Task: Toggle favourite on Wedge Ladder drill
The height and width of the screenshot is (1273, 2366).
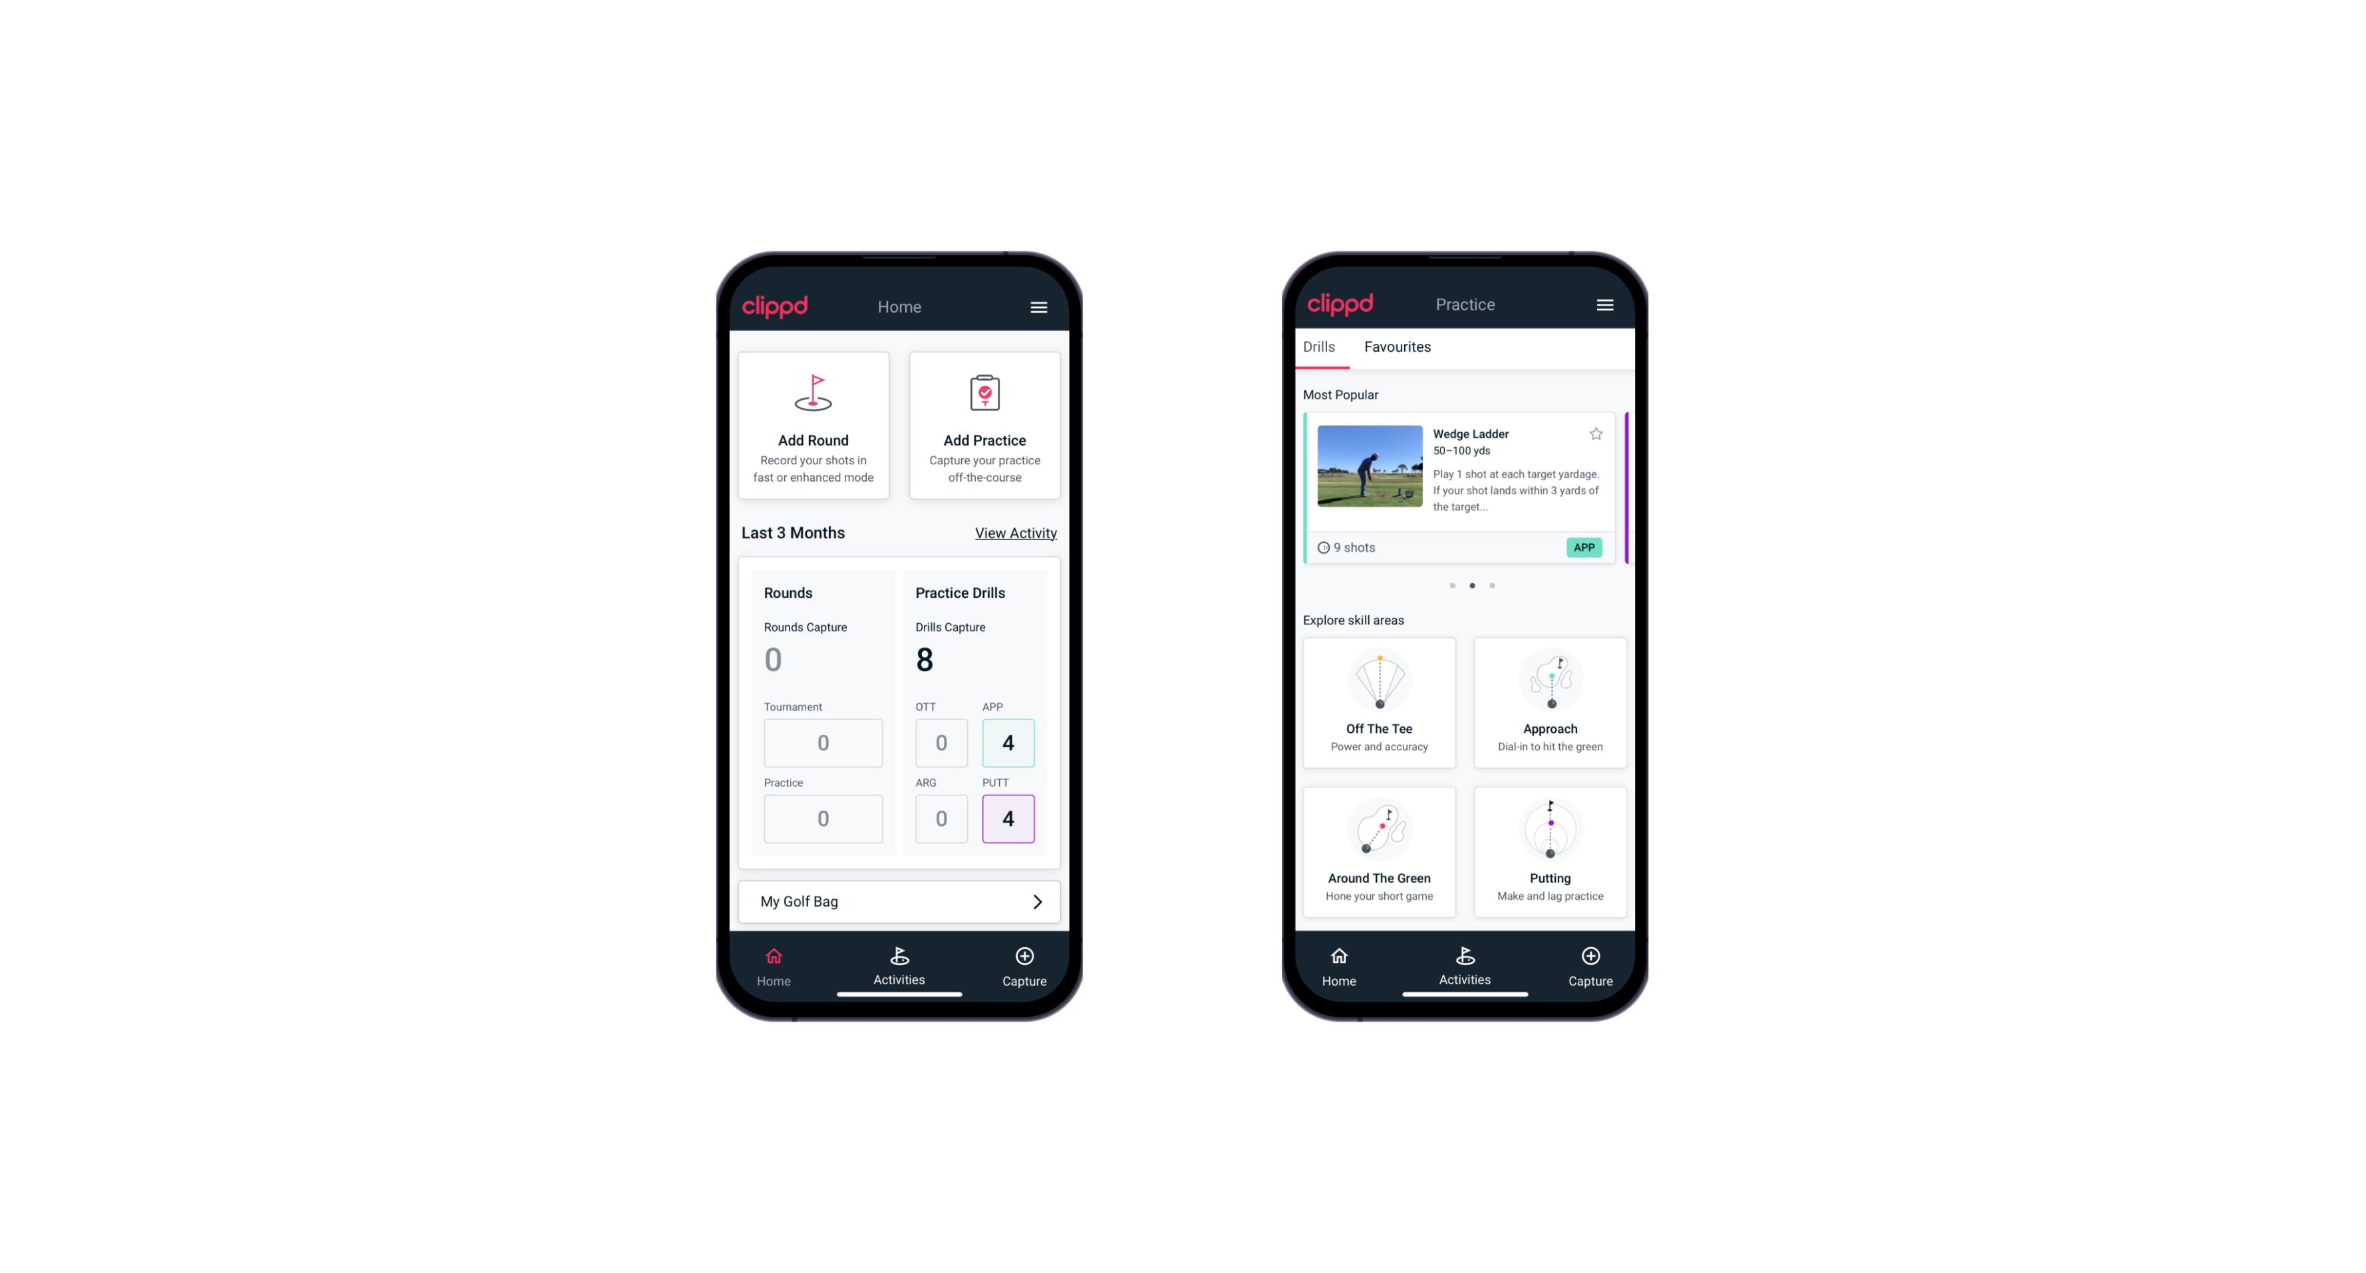Action: (1596, 434)
